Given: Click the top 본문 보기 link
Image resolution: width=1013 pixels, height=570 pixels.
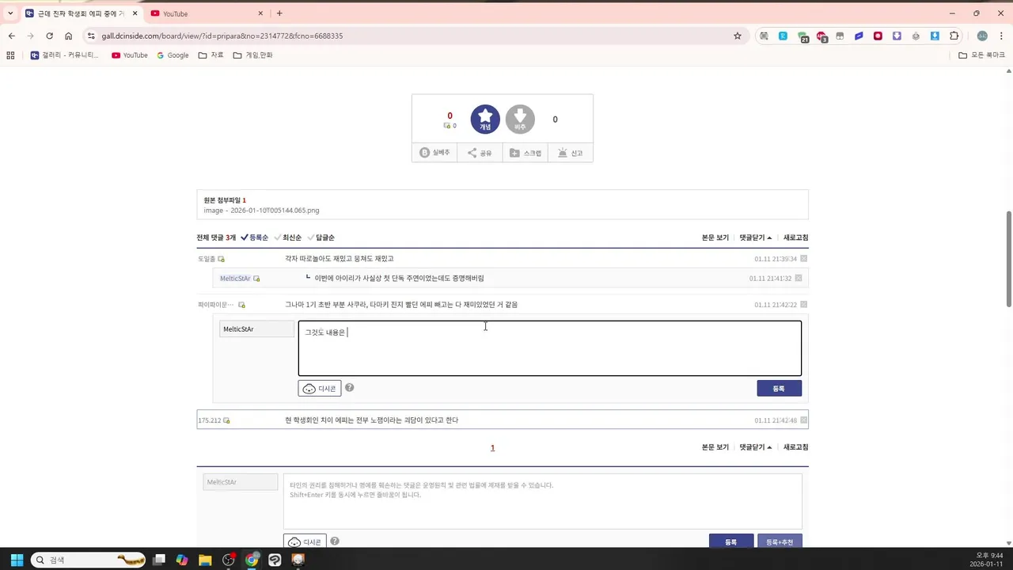Looking at the screenshot, I should tap(715, 237).
